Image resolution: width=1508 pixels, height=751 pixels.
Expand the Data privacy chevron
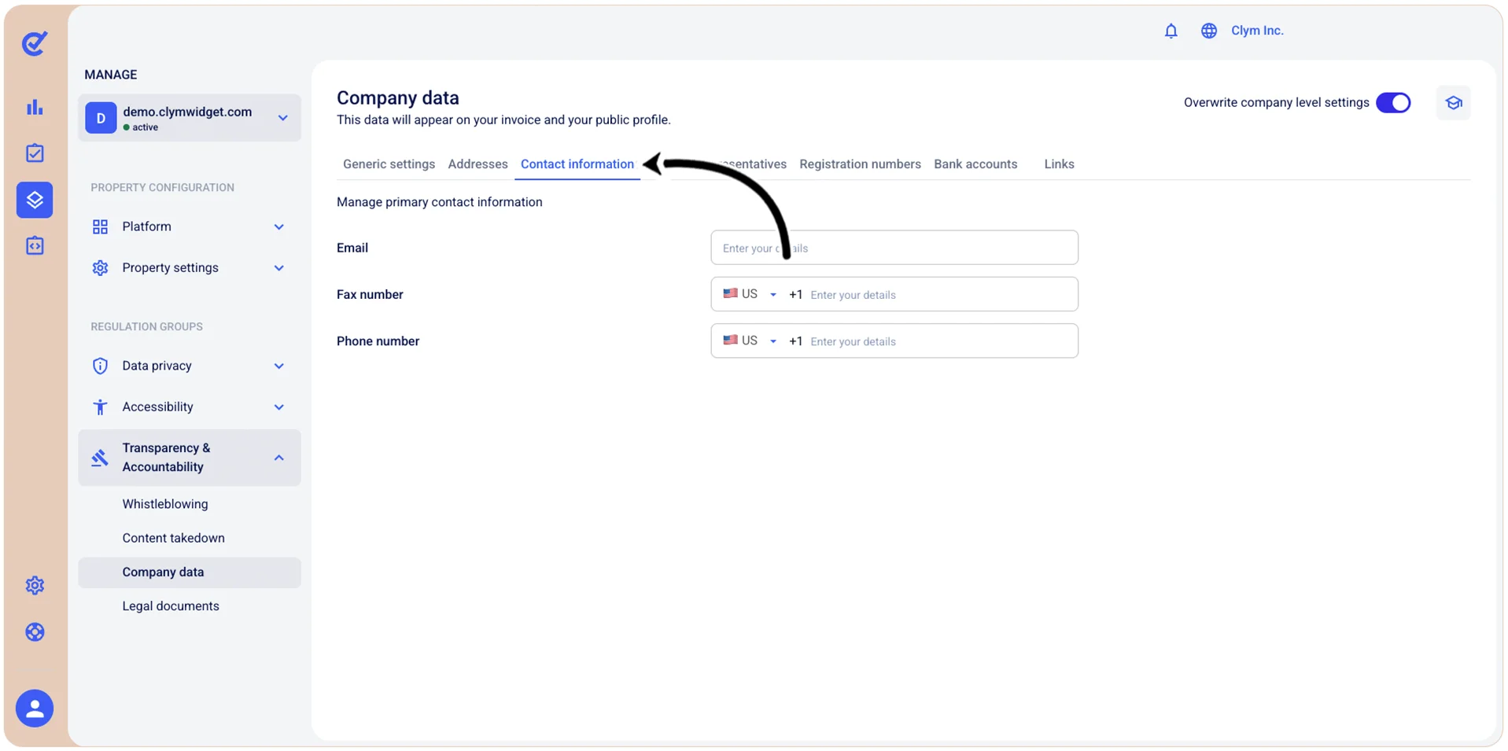[278, 366]
